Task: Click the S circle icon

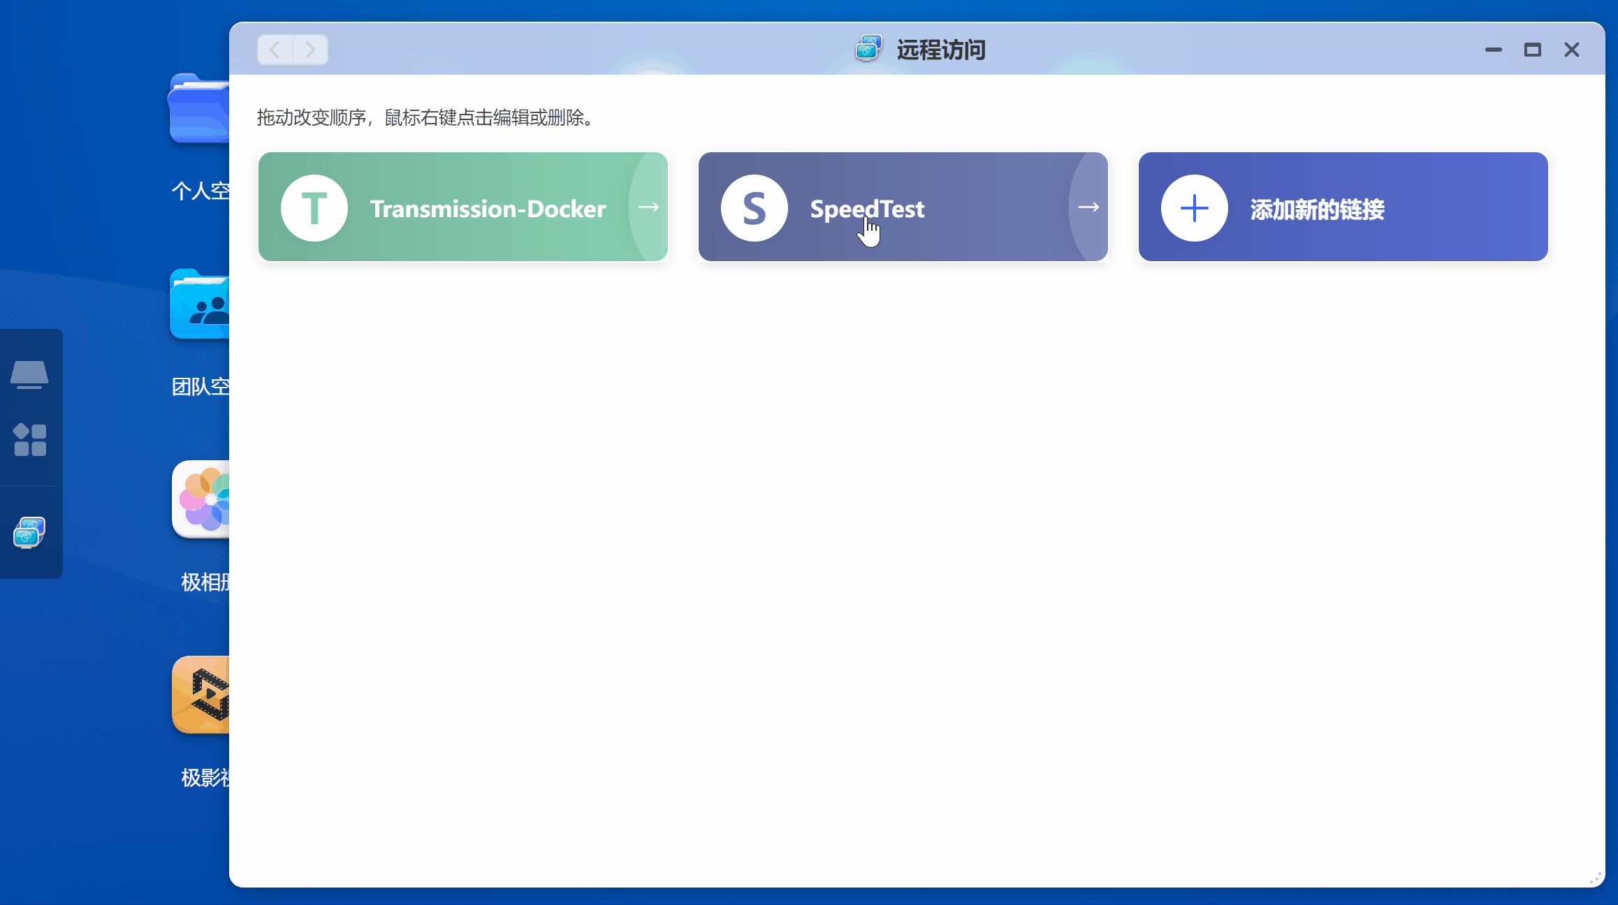Action: coord(755,208)
